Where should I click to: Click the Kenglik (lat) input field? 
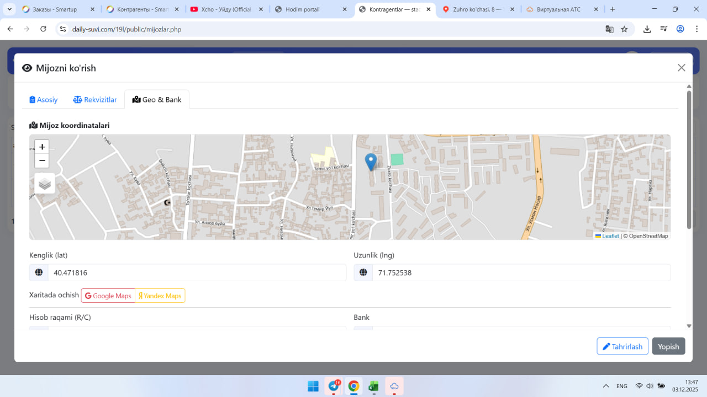(197, 272)
